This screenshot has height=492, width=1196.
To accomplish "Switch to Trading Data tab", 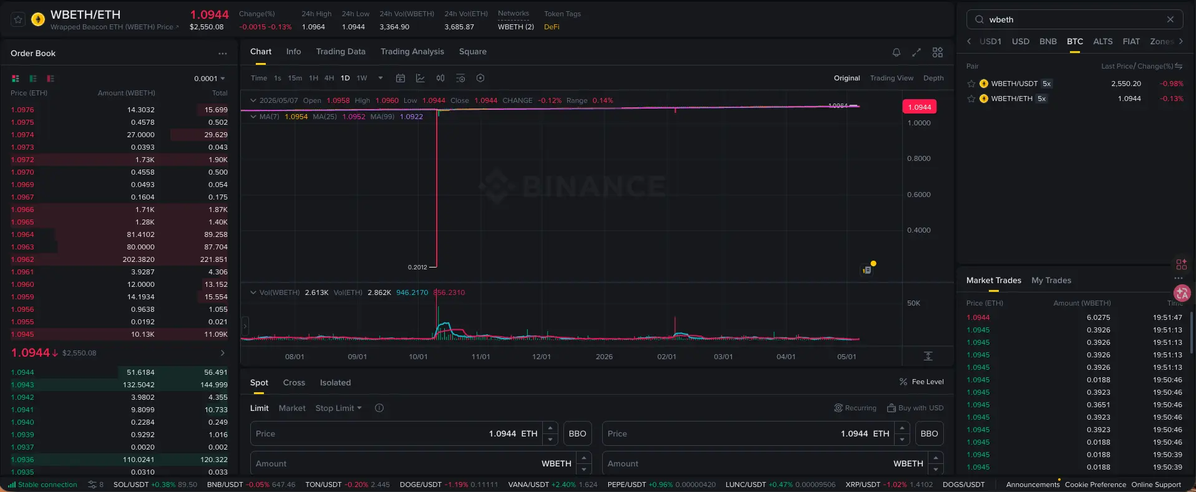I will (341, 52).
